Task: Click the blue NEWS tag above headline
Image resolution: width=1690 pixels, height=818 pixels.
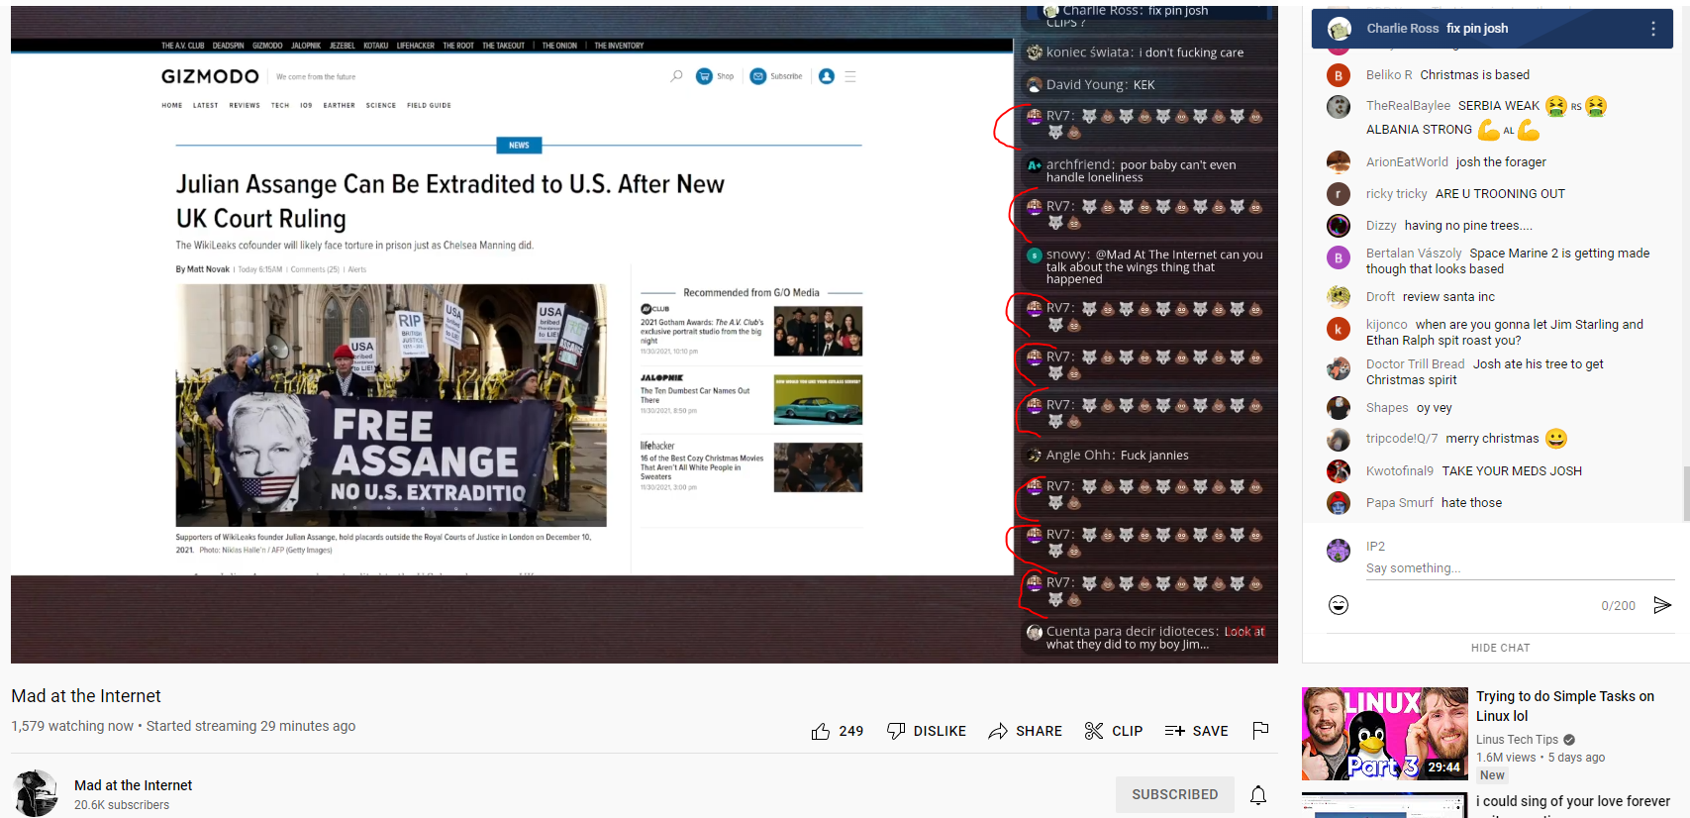Action: click(519, 146)
